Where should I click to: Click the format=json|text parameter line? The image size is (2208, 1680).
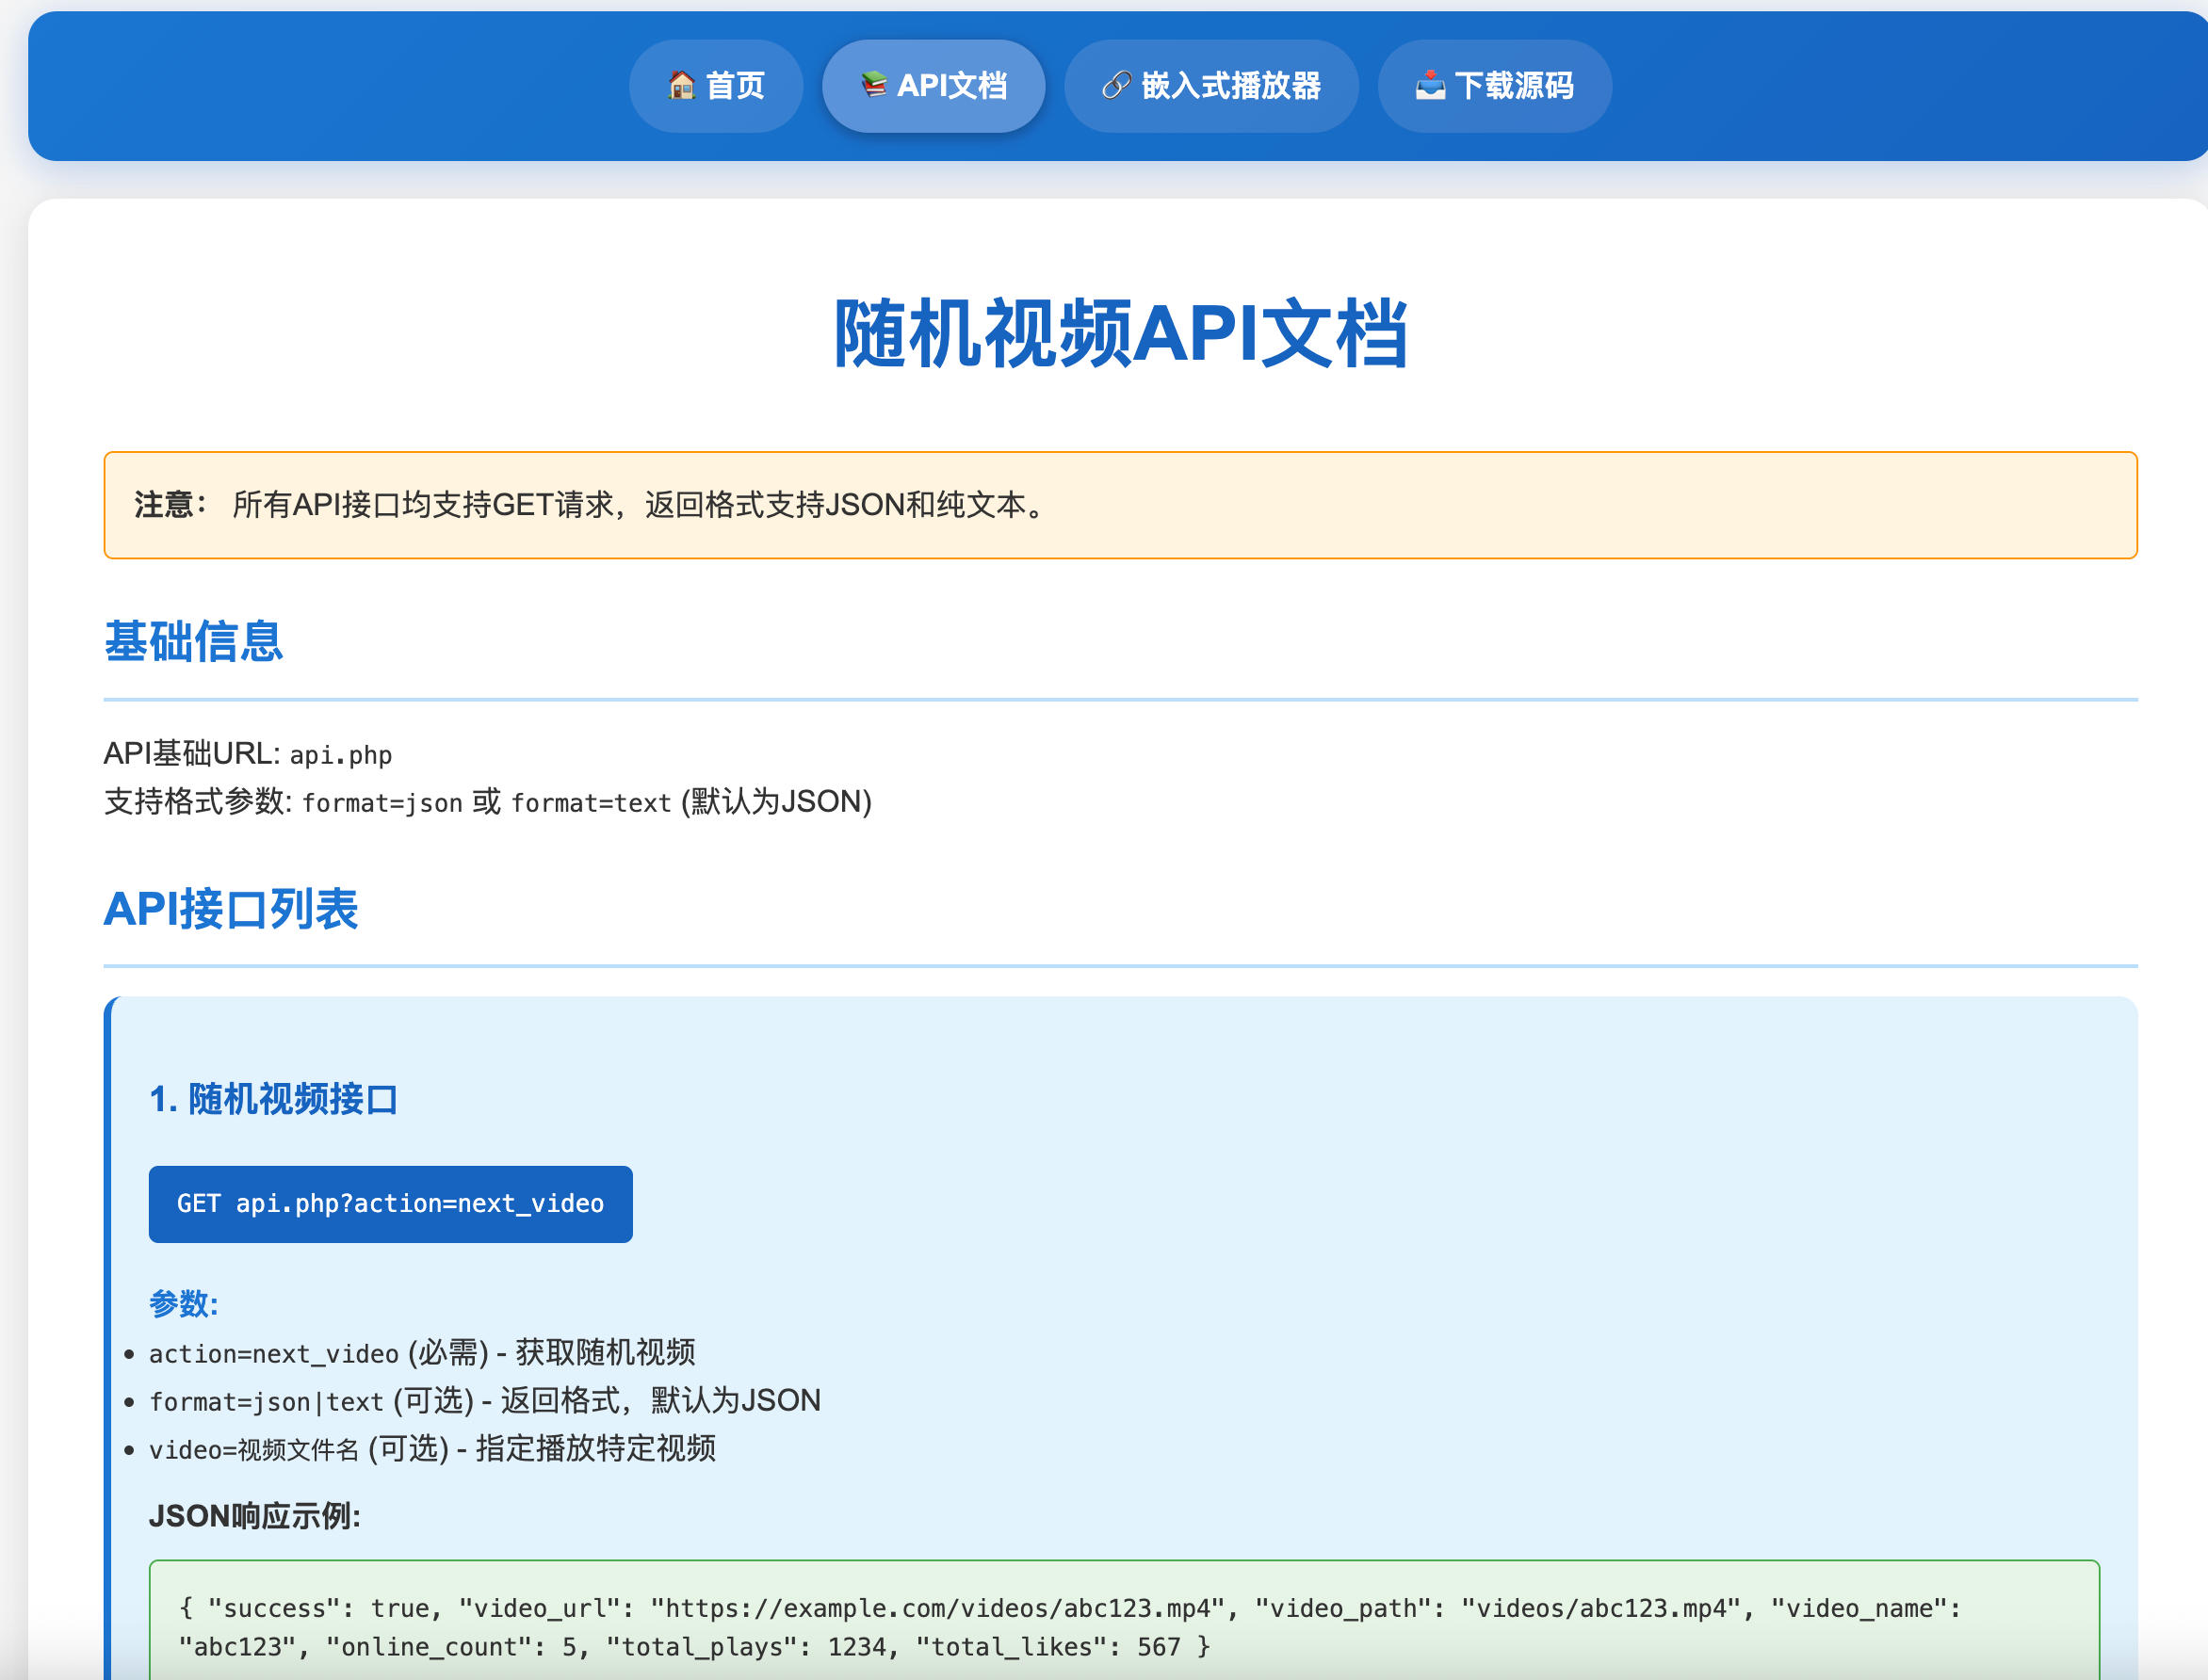point(485,1401)
